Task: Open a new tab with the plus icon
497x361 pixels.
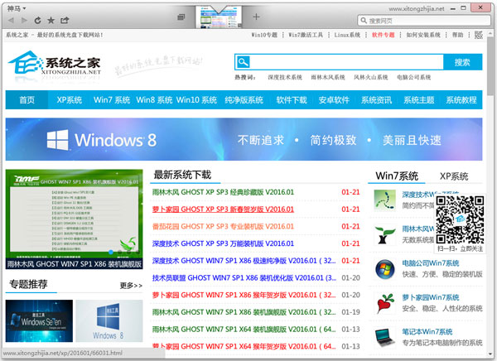Action: (x=257, y=17)
